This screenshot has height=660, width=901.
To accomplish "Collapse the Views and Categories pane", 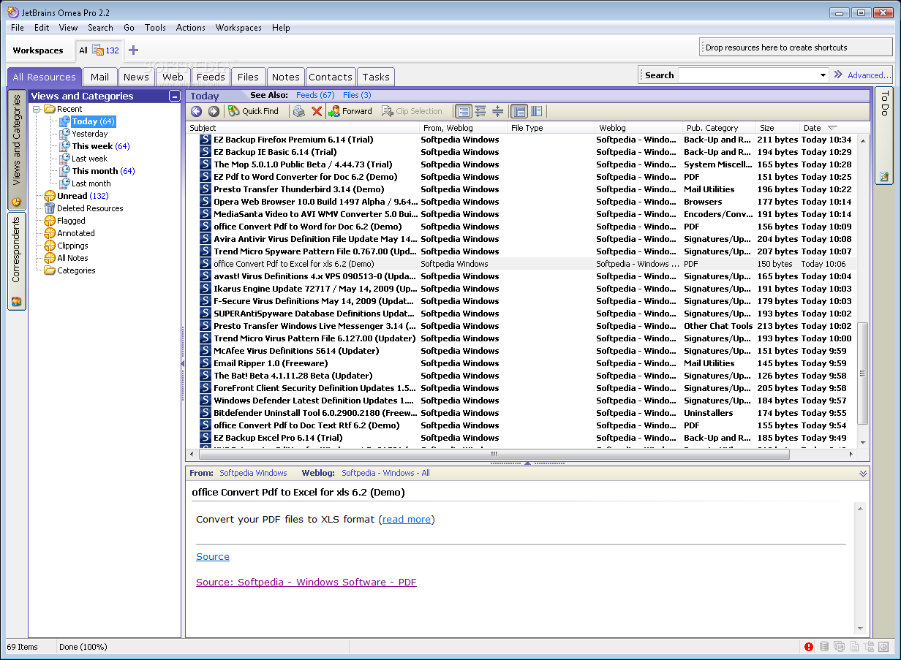I will point(174,96).
